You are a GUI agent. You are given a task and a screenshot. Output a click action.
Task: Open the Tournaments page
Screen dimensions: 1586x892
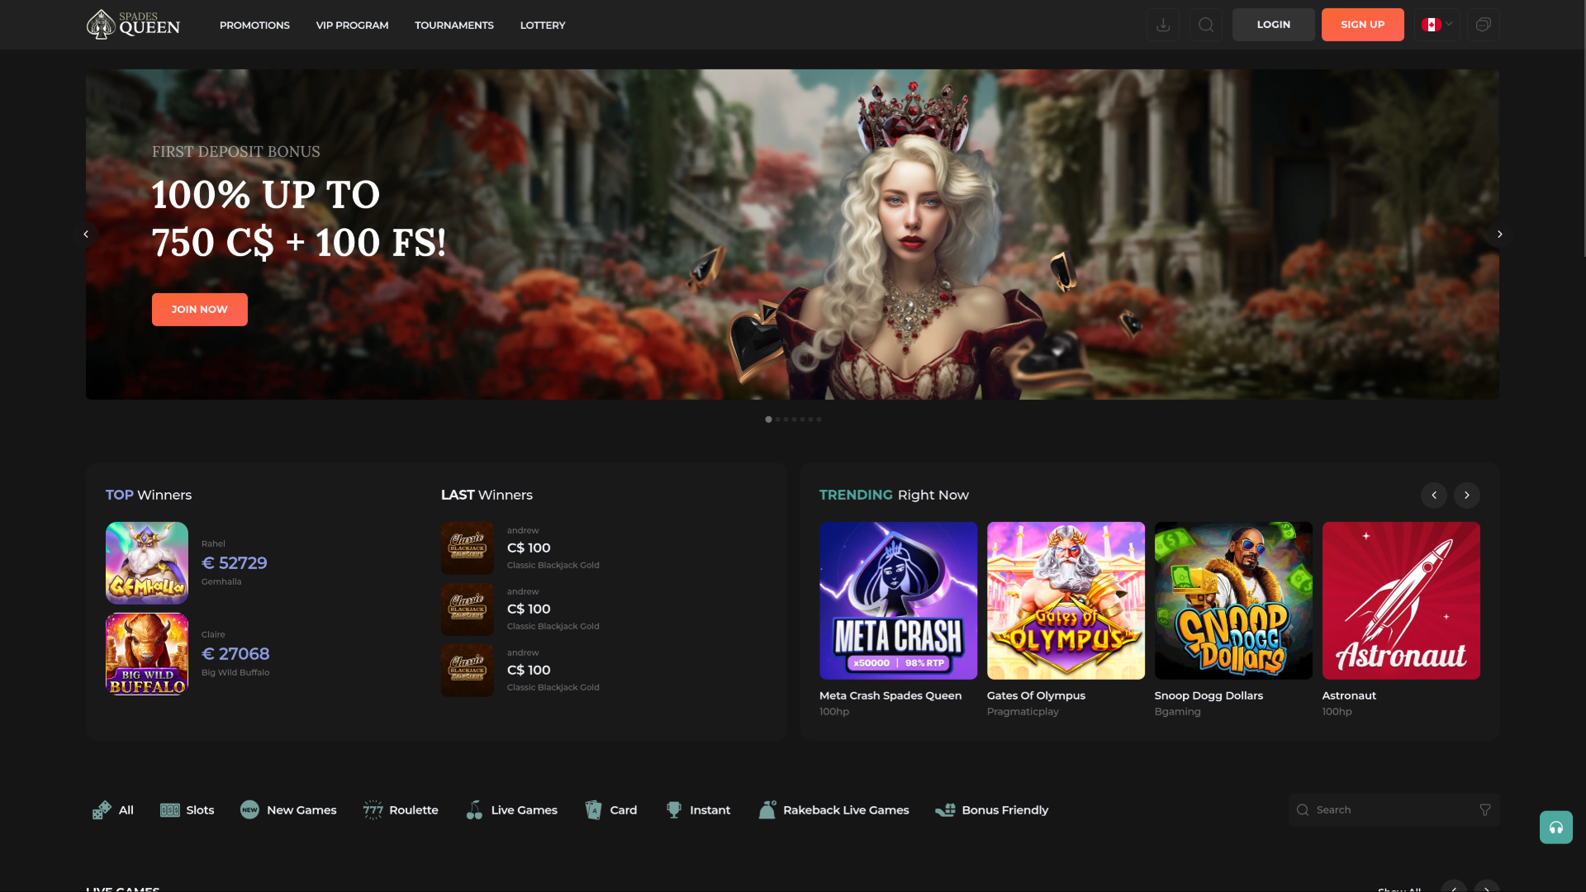click(454, 26)
